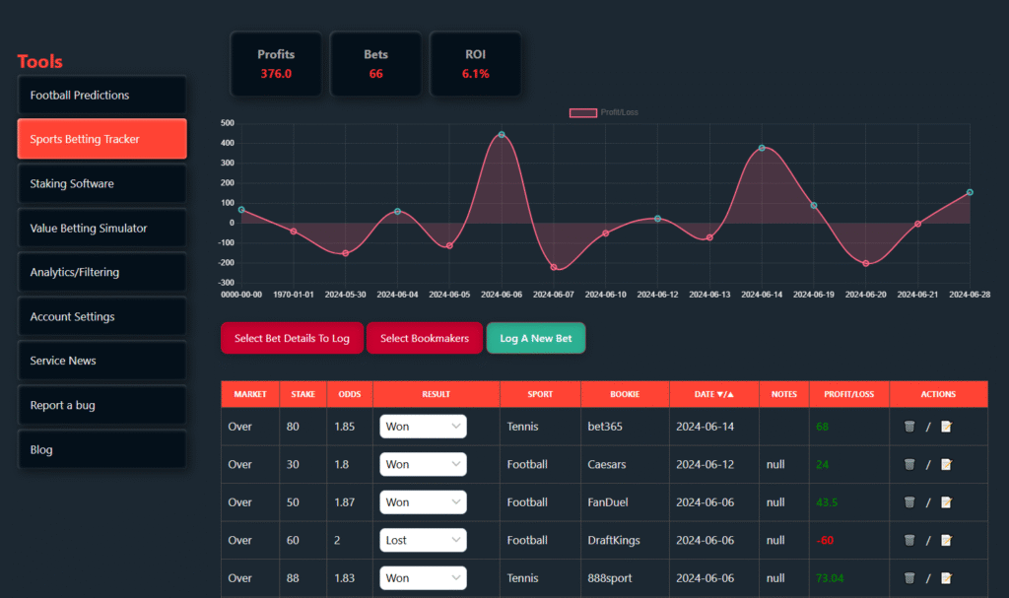Click the 2024-06-06 peak chart point

coord(502,135)
